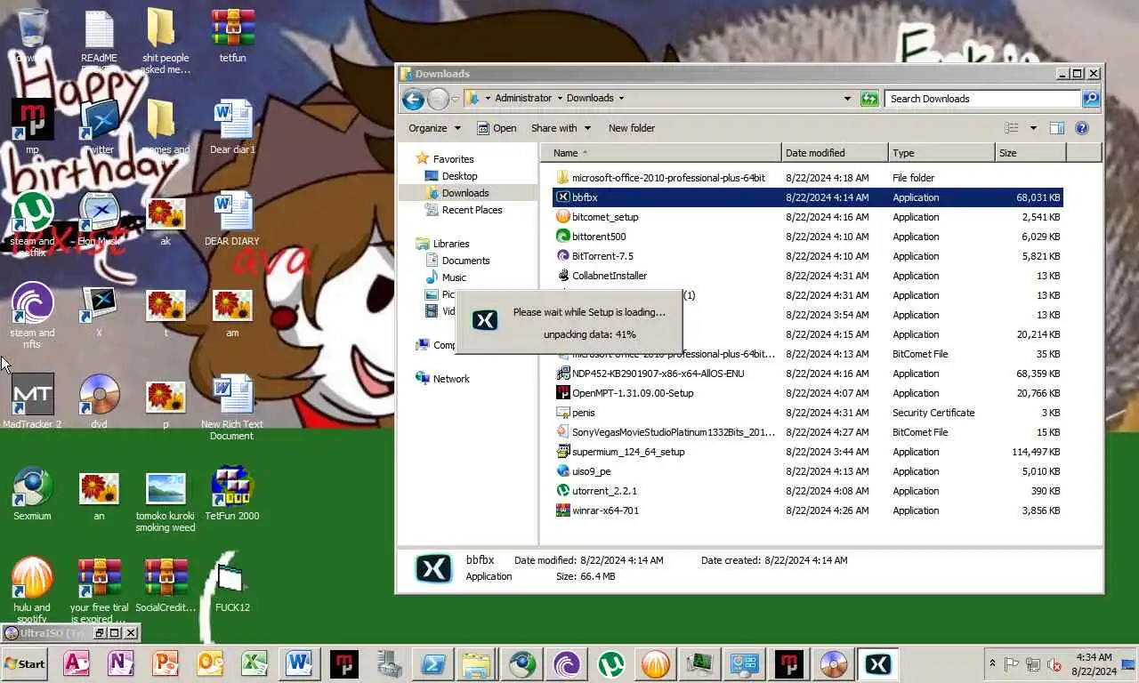This screenshot has width=1139, height=683.
Task: Select Music under Libraries
Action: (x=454, y=277)
